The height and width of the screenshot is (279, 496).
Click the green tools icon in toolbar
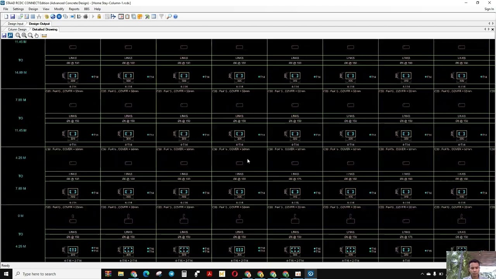point(147,17)
